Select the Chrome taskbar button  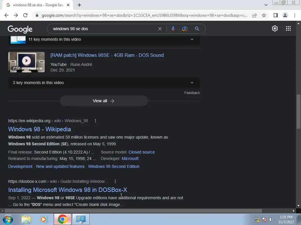62,219
